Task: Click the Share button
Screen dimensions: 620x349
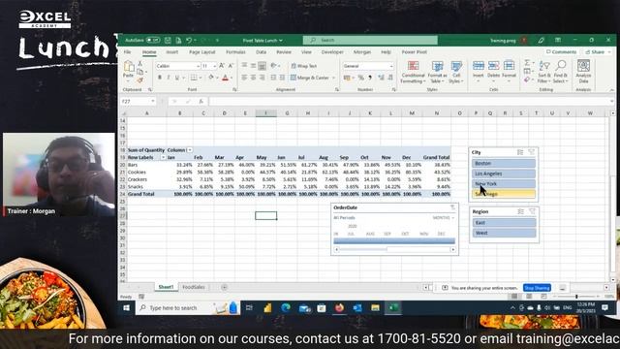Action: tap(595, 51)
